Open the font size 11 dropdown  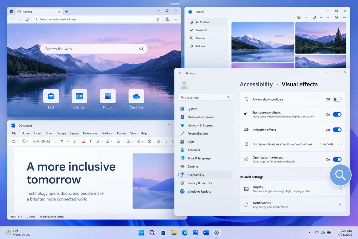click(64, 141)
